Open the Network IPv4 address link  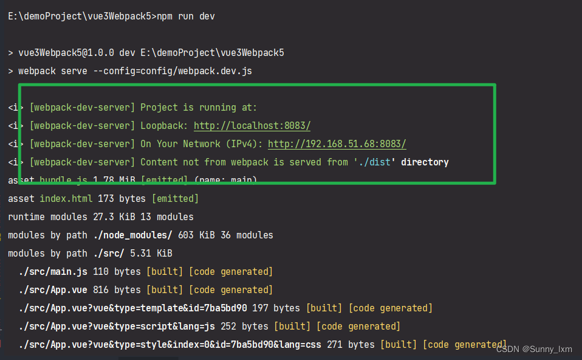tap(337, 144)
